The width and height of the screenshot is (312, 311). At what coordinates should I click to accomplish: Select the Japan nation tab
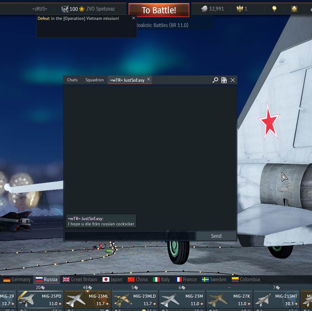tap(112, 279)
